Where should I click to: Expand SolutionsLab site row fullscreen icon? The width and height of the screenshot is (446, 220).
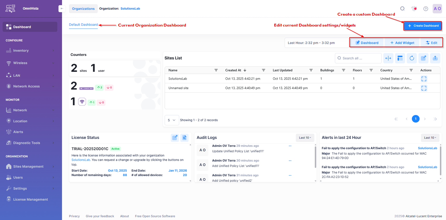pyautogui.click(x=424, y=79)
